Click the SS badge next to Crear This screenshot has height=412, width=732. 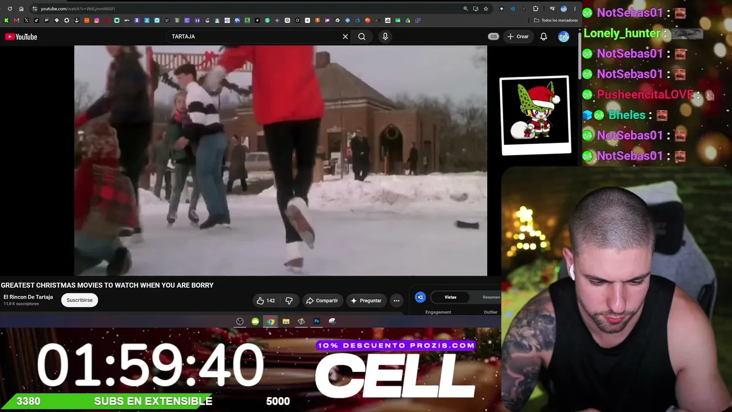pyautogui.click(x=494, y=37)
